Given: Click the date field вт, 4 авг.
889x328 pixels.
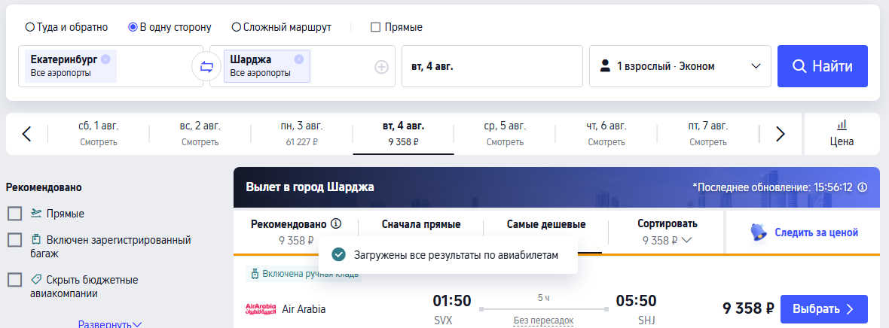Looking at the screenshot, I should click(x=492, y=66).
